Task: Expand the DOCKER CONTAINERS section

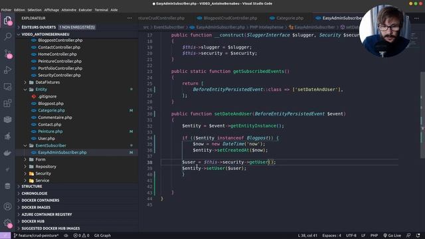Action: [x=40, y=200]
